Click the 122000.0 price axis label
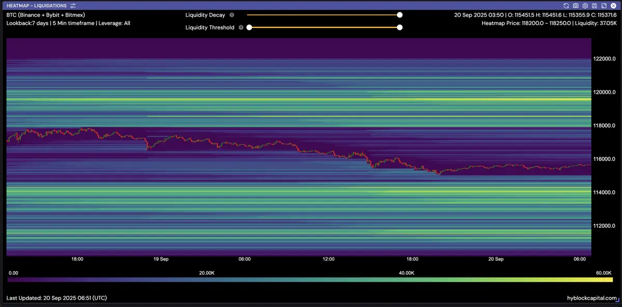The image size is (622, 307). [604, 59]
